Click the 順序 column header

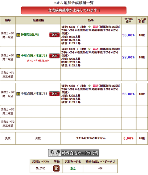(8, 20)
